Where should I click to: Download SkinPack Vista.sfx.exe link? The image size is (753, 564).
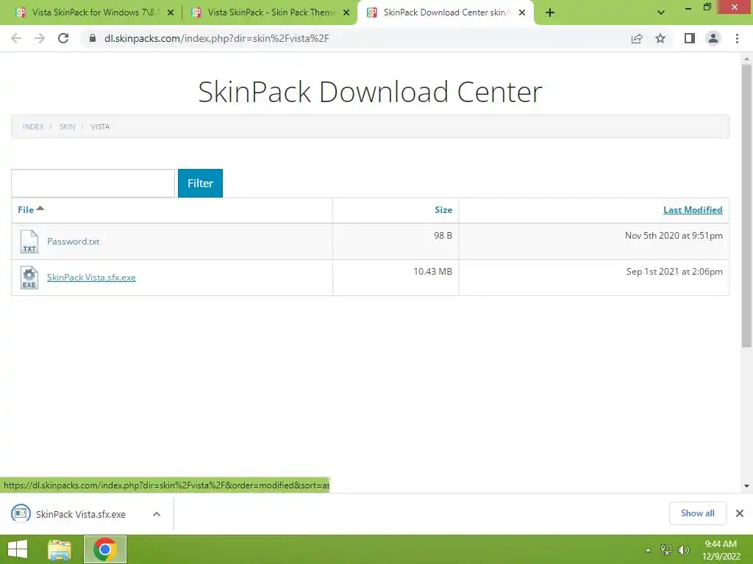click(91, 277)
